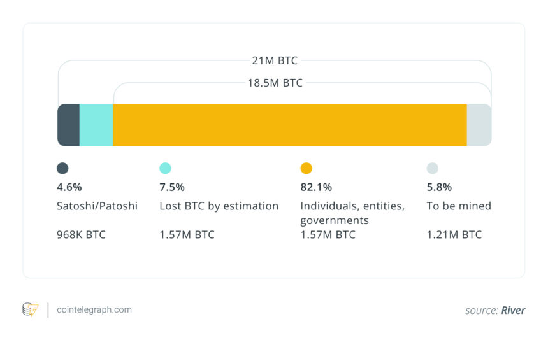Click the River source link
The width and height of the screenshot is (548, 340).
point(512,311)
